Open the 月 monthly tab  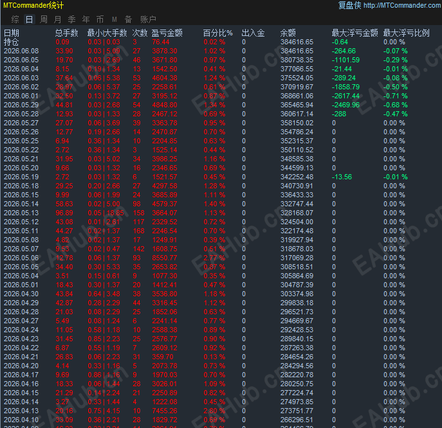click(58, 19)
